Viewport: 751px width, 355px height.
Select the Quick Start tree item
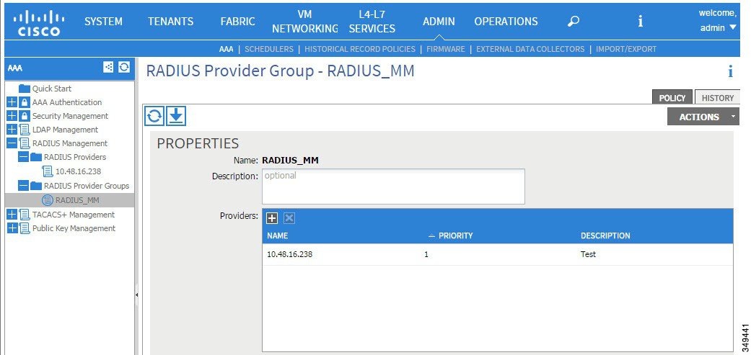52,89
